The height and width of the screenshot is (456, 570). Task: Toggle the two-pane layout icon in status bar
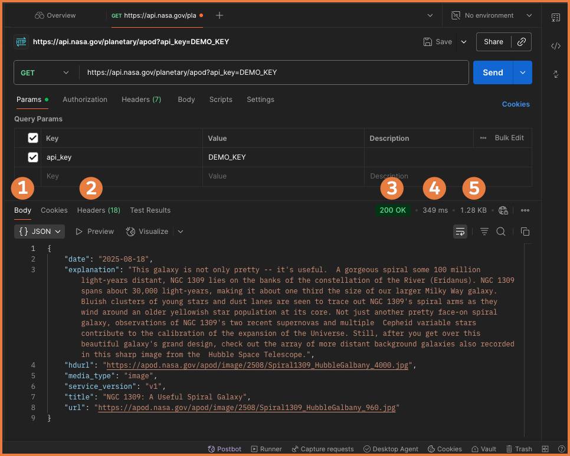pos(545,449)
